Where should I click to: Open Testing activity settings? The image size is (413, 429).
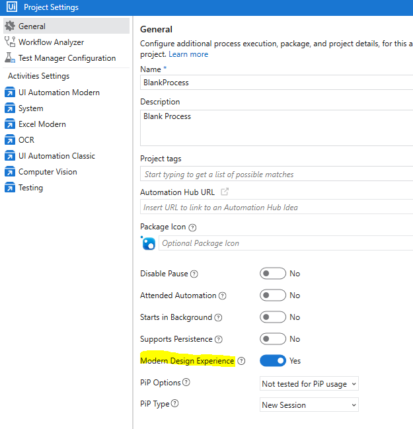(66, 188)
